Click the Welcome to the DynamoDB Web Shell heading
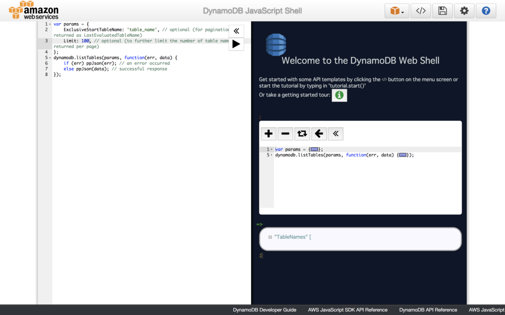Viewport: 505px width, 315px height. click(x=361, y=61)
